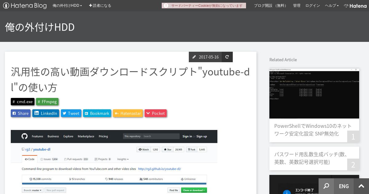Open PowerShellでWindows10 network article link
The image size is (369, 194).
click(313, 130)
